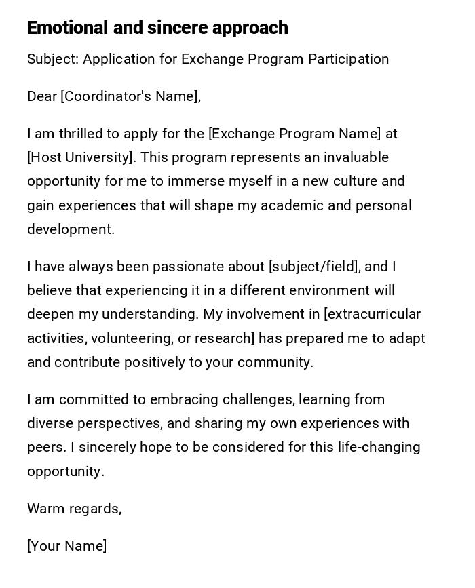
Task: Click the words "Exchange Program Participation" in the subject line
Action: coord(284,59)
